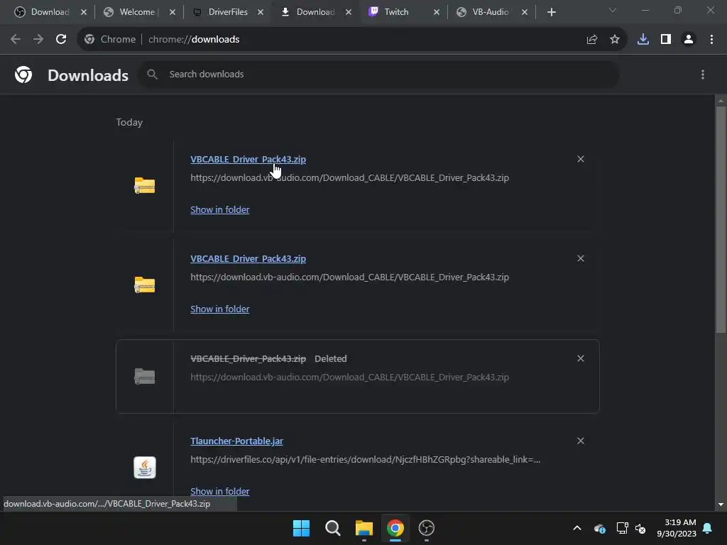The width and height of the screenshot is (727, 545).
Task: Click the Deleted status label
Action: coord(331,358)
